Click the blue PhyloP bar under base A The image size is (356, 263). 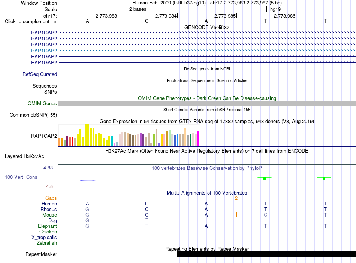(x=88, y=181)
